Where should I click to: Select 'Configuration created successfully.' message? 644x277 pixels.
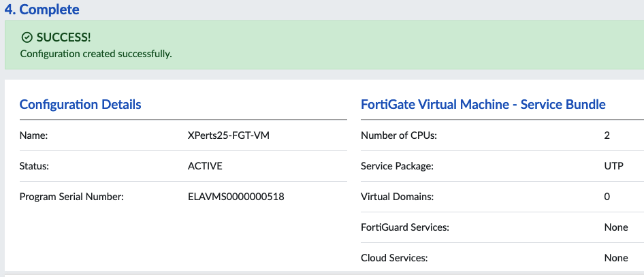96,54
